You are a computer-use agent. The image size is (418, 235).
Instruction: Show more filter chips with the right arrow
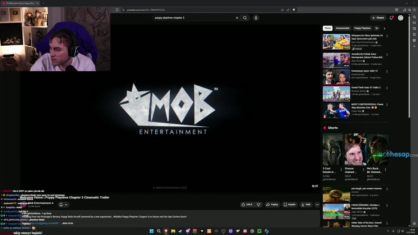tap(384, 28)
